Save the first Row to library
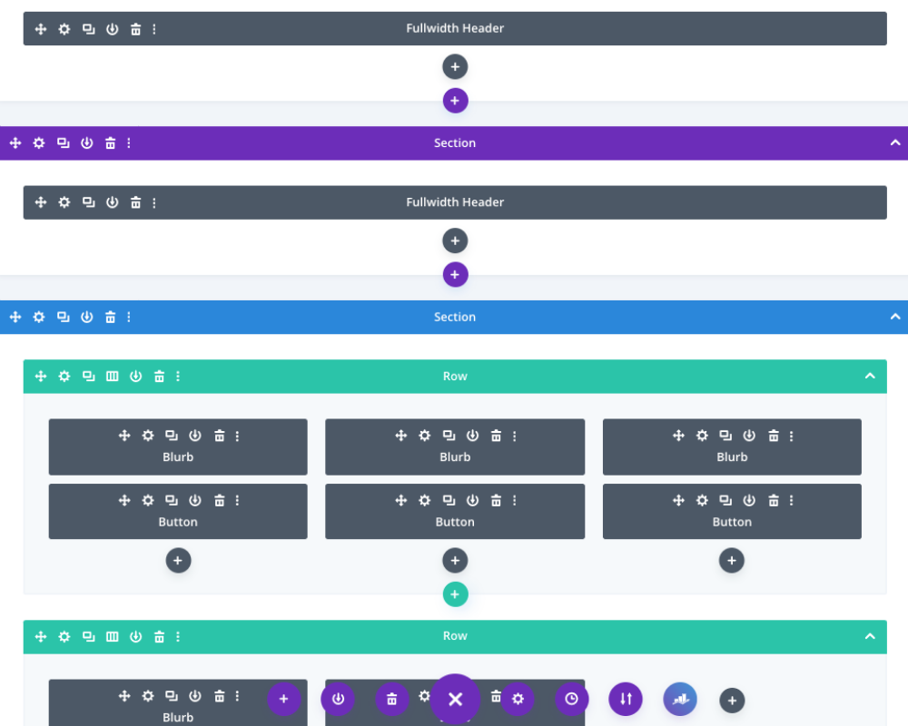This screenshot has width=908, height=726. click(x=135, y=377)
